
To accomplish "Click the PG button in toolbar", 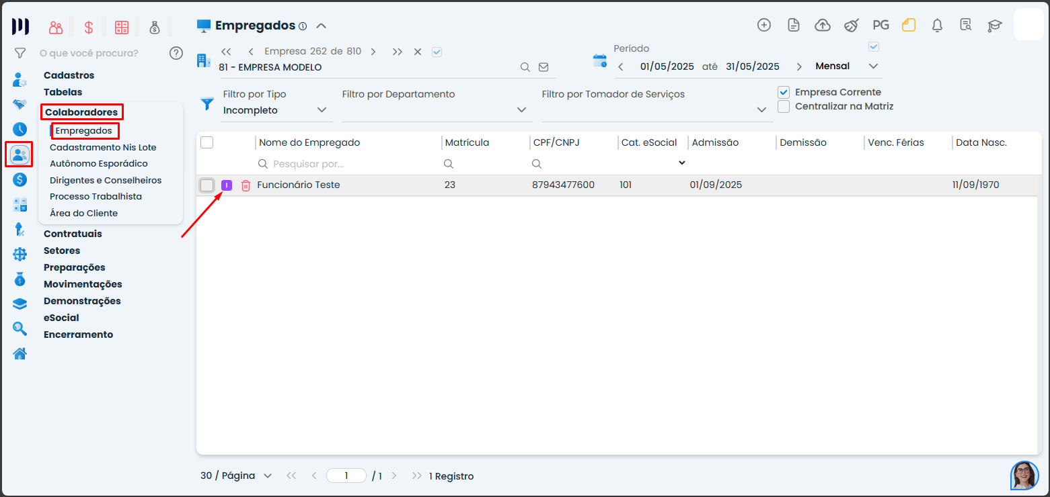I will click(880, 26).
